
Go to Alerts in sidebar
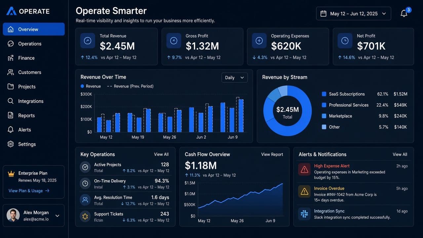[34, 130]
